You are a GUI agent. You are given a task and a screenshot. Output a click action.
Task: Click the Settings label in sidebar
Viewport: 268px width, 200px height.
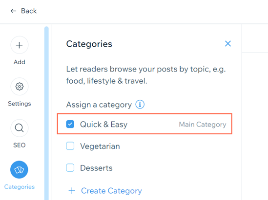20,104
